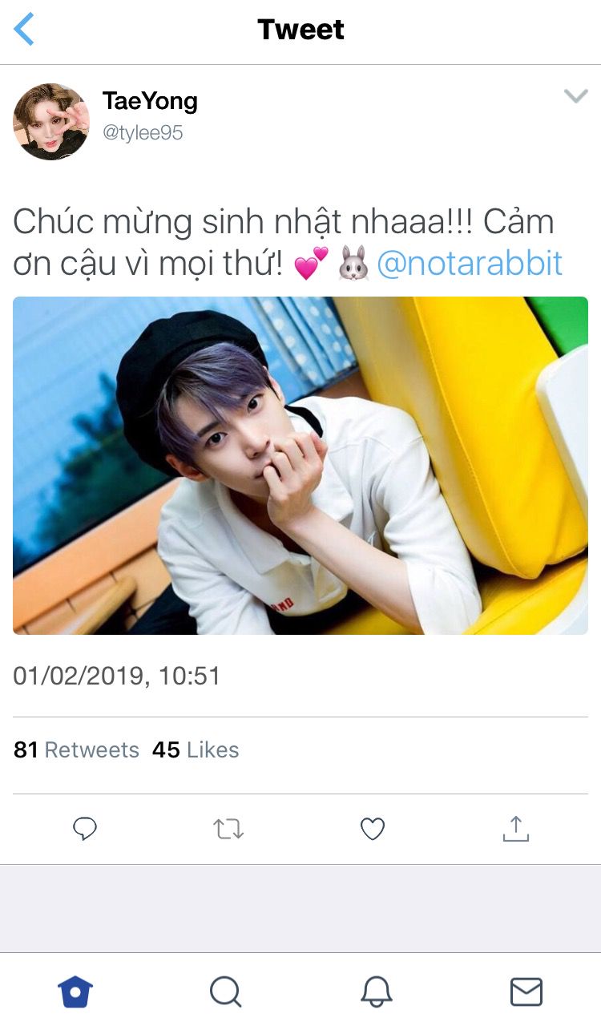Screen dimensions: 601x1030
Task: Tap the 01/02/2019, 10:51 timestamp
Action: pyautogui.click(x=117, y=676)
